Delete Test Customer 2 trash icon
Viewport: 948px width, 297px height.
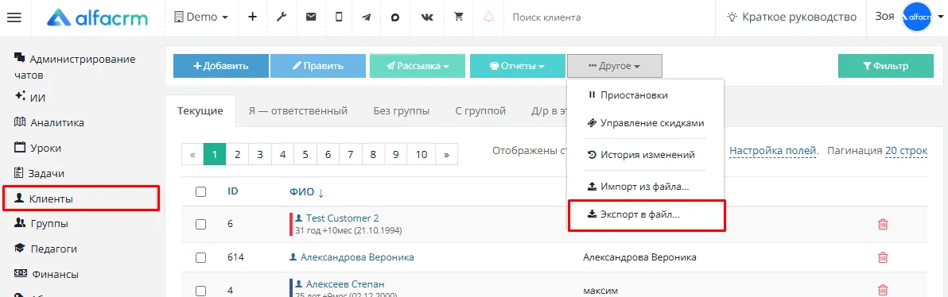click(x=883, y=224)
